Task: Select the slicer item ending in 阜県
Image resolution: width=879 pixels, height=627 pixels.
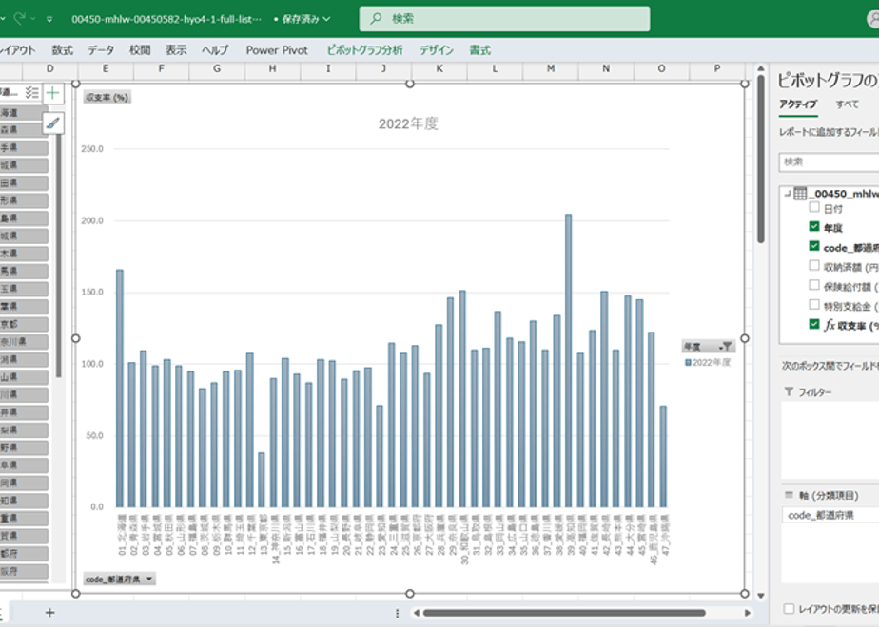Action: click(x=24, y=465)
